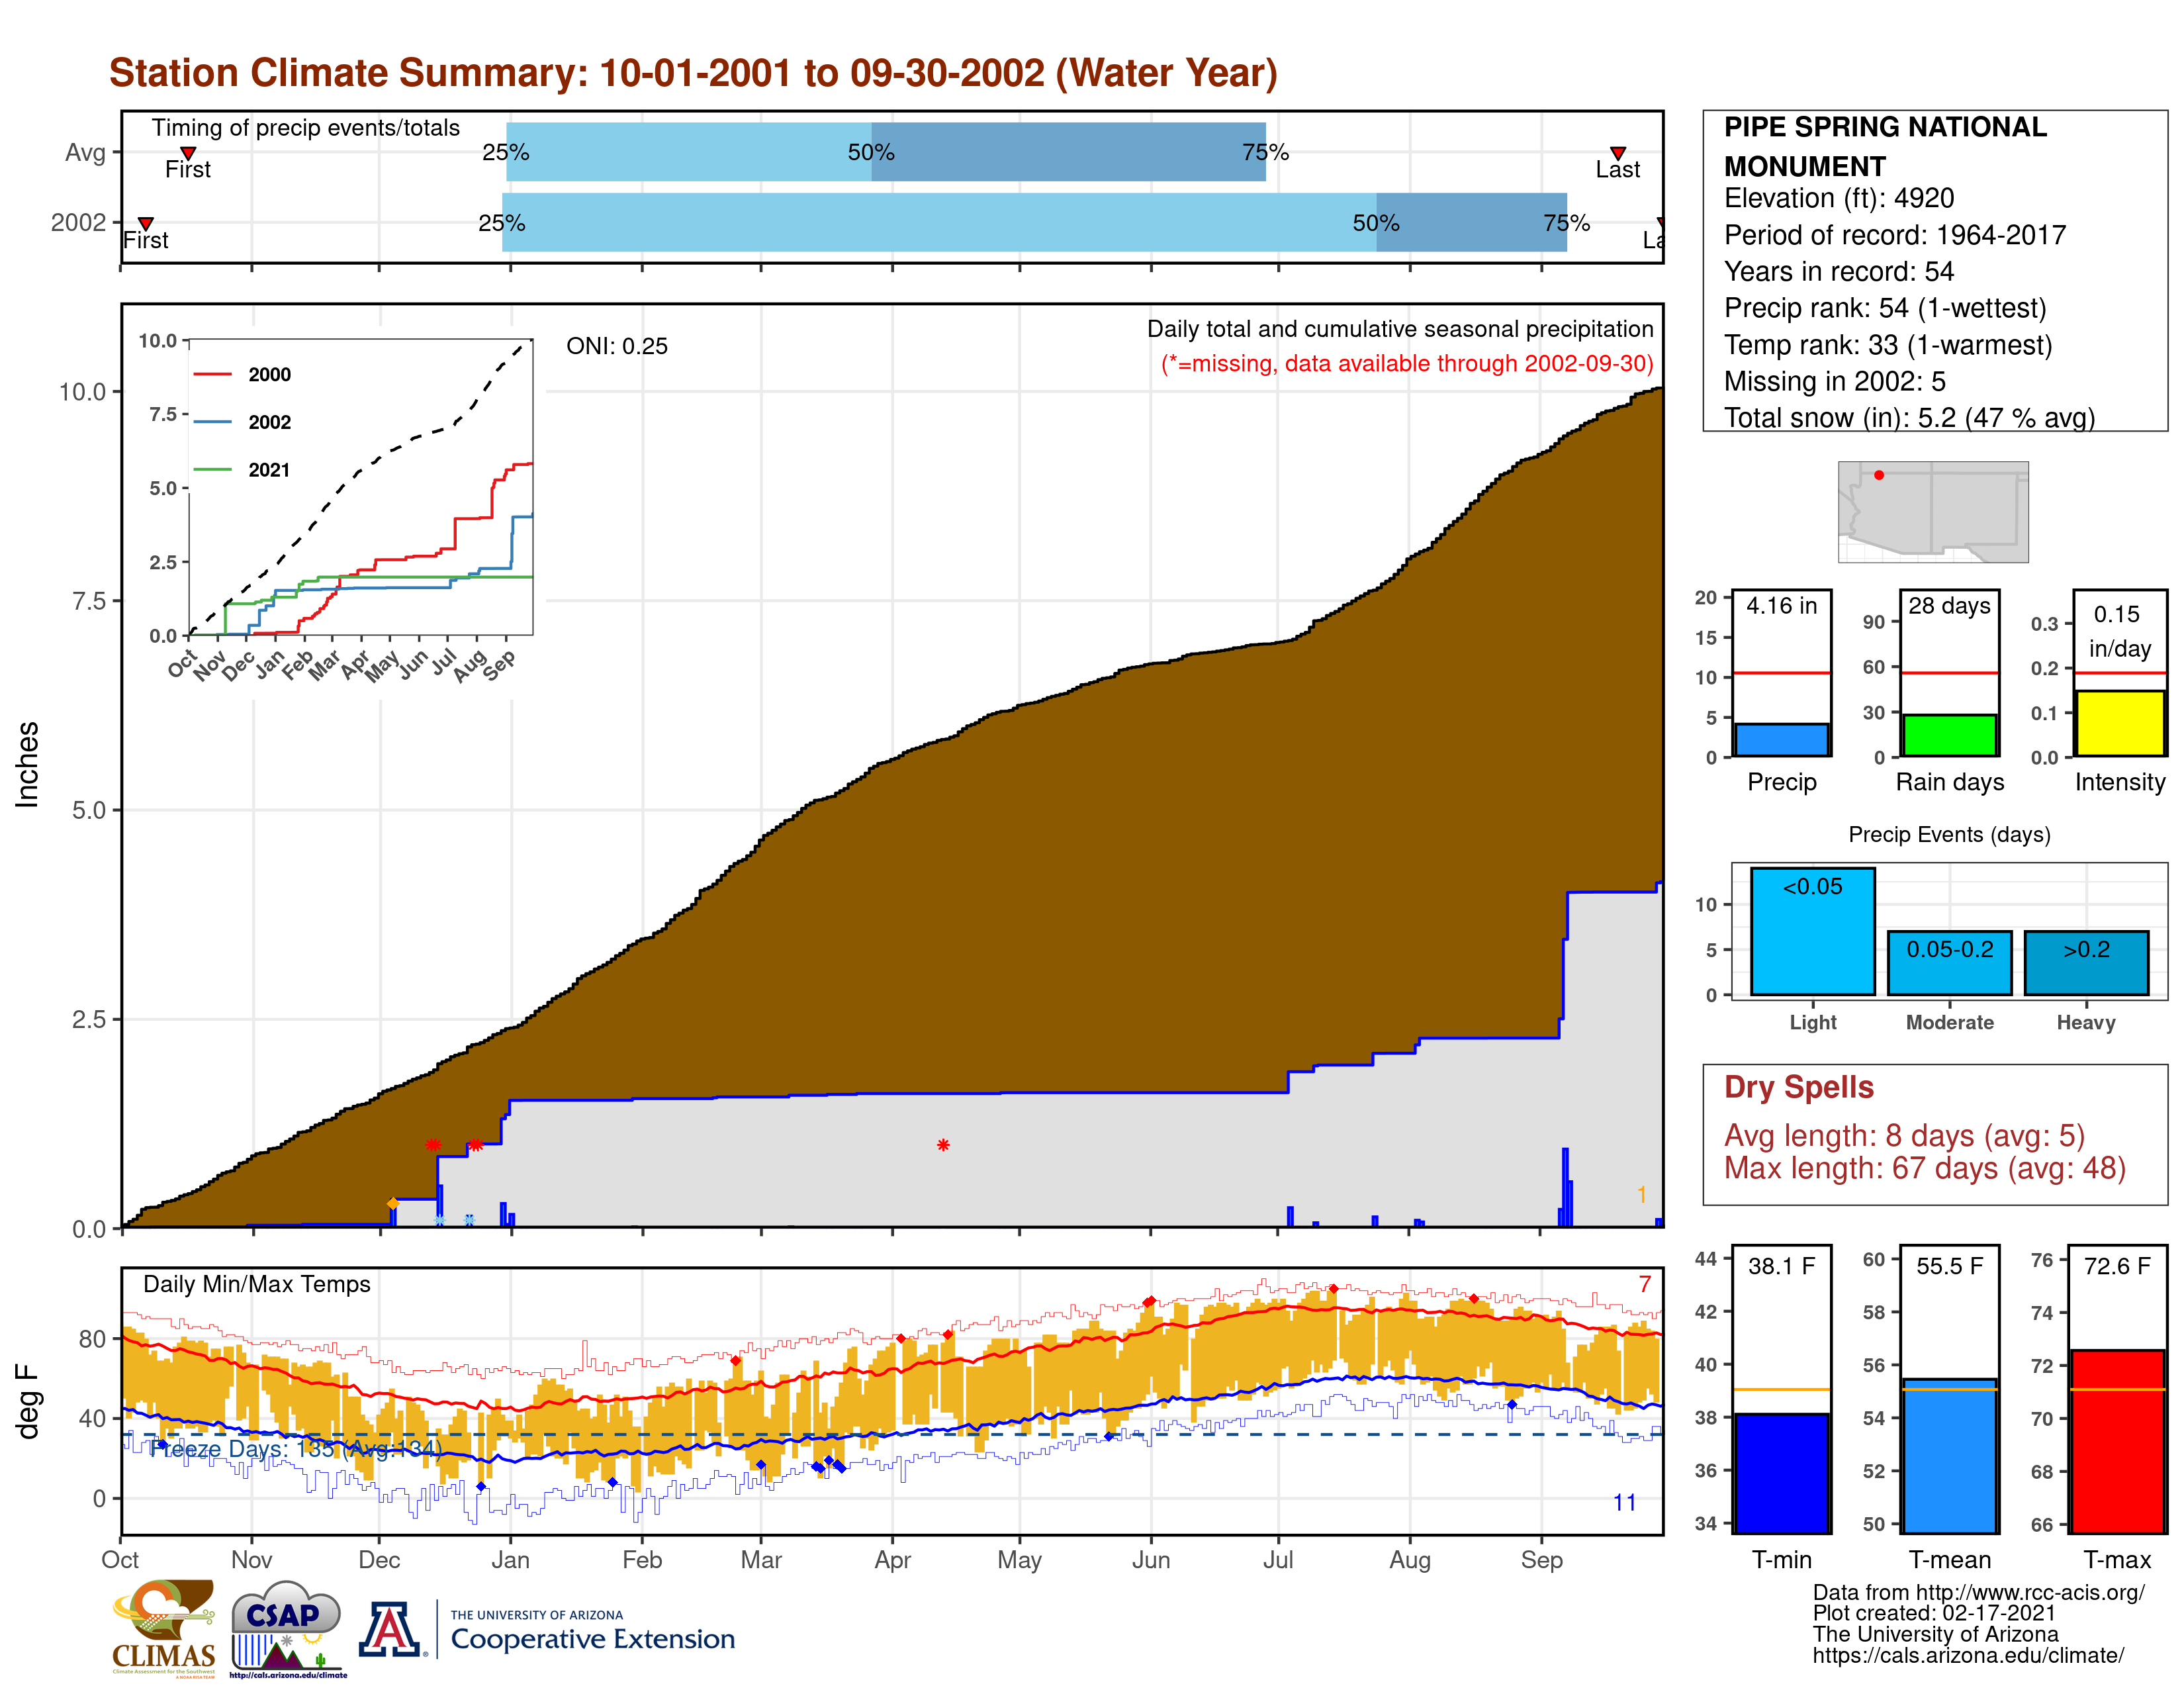Click the red 'First' triangle marker in 2002 row

[146, 223]
